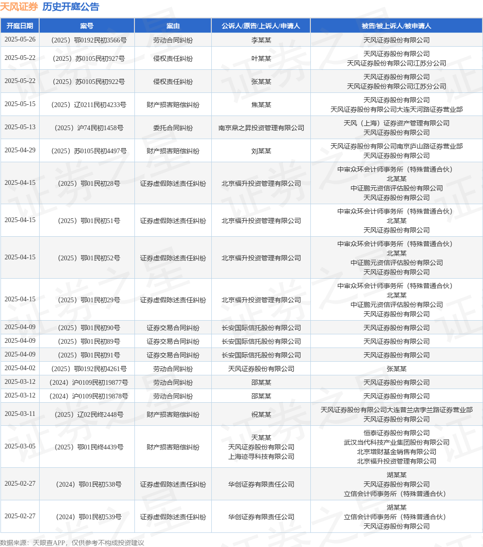
Task: Click defendant 张某某 in 2025-04-02 row
Action: click(x=397, y=369)
